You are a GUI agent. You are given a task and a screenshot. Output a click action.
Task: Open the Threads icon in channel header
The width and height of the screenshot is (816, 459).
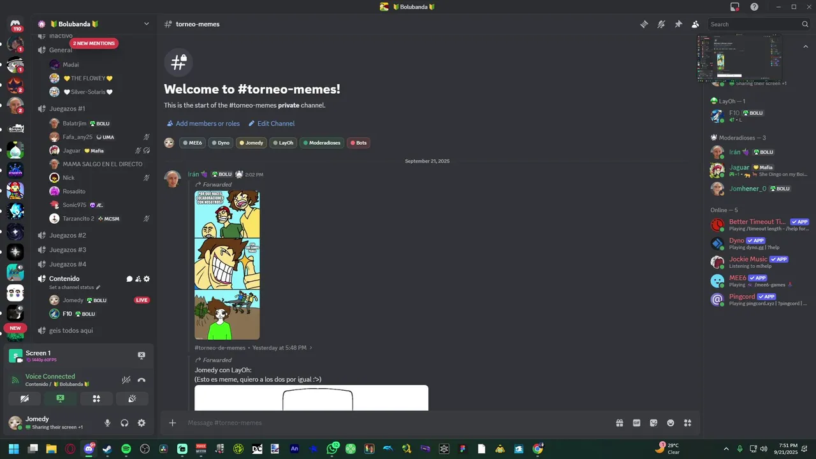pos(644,24)
